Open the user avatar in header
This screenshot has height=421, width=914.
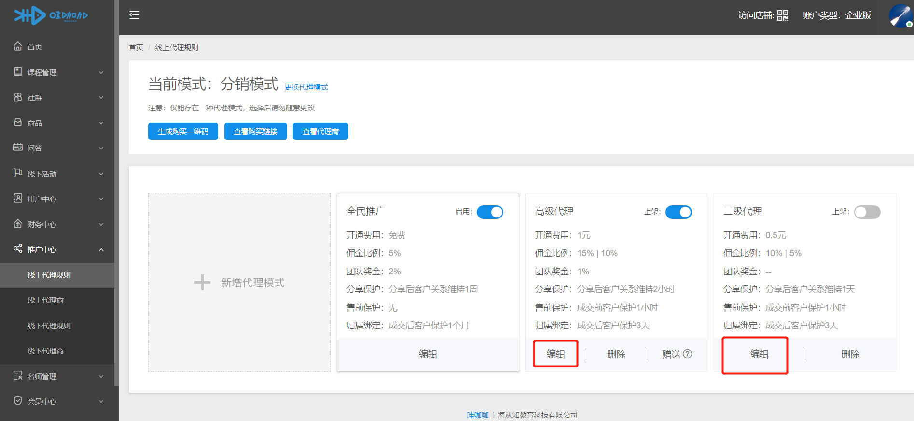tap(900, 15)
